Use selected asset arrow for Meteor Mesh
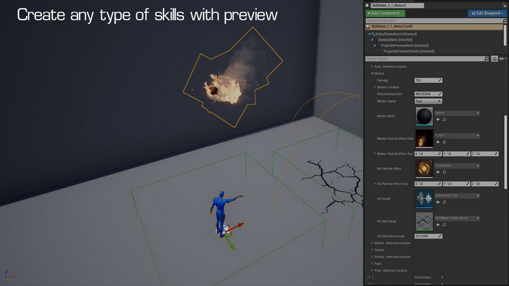Image resolution: width=509 pixels, height=286 pixels. point(438,119)
